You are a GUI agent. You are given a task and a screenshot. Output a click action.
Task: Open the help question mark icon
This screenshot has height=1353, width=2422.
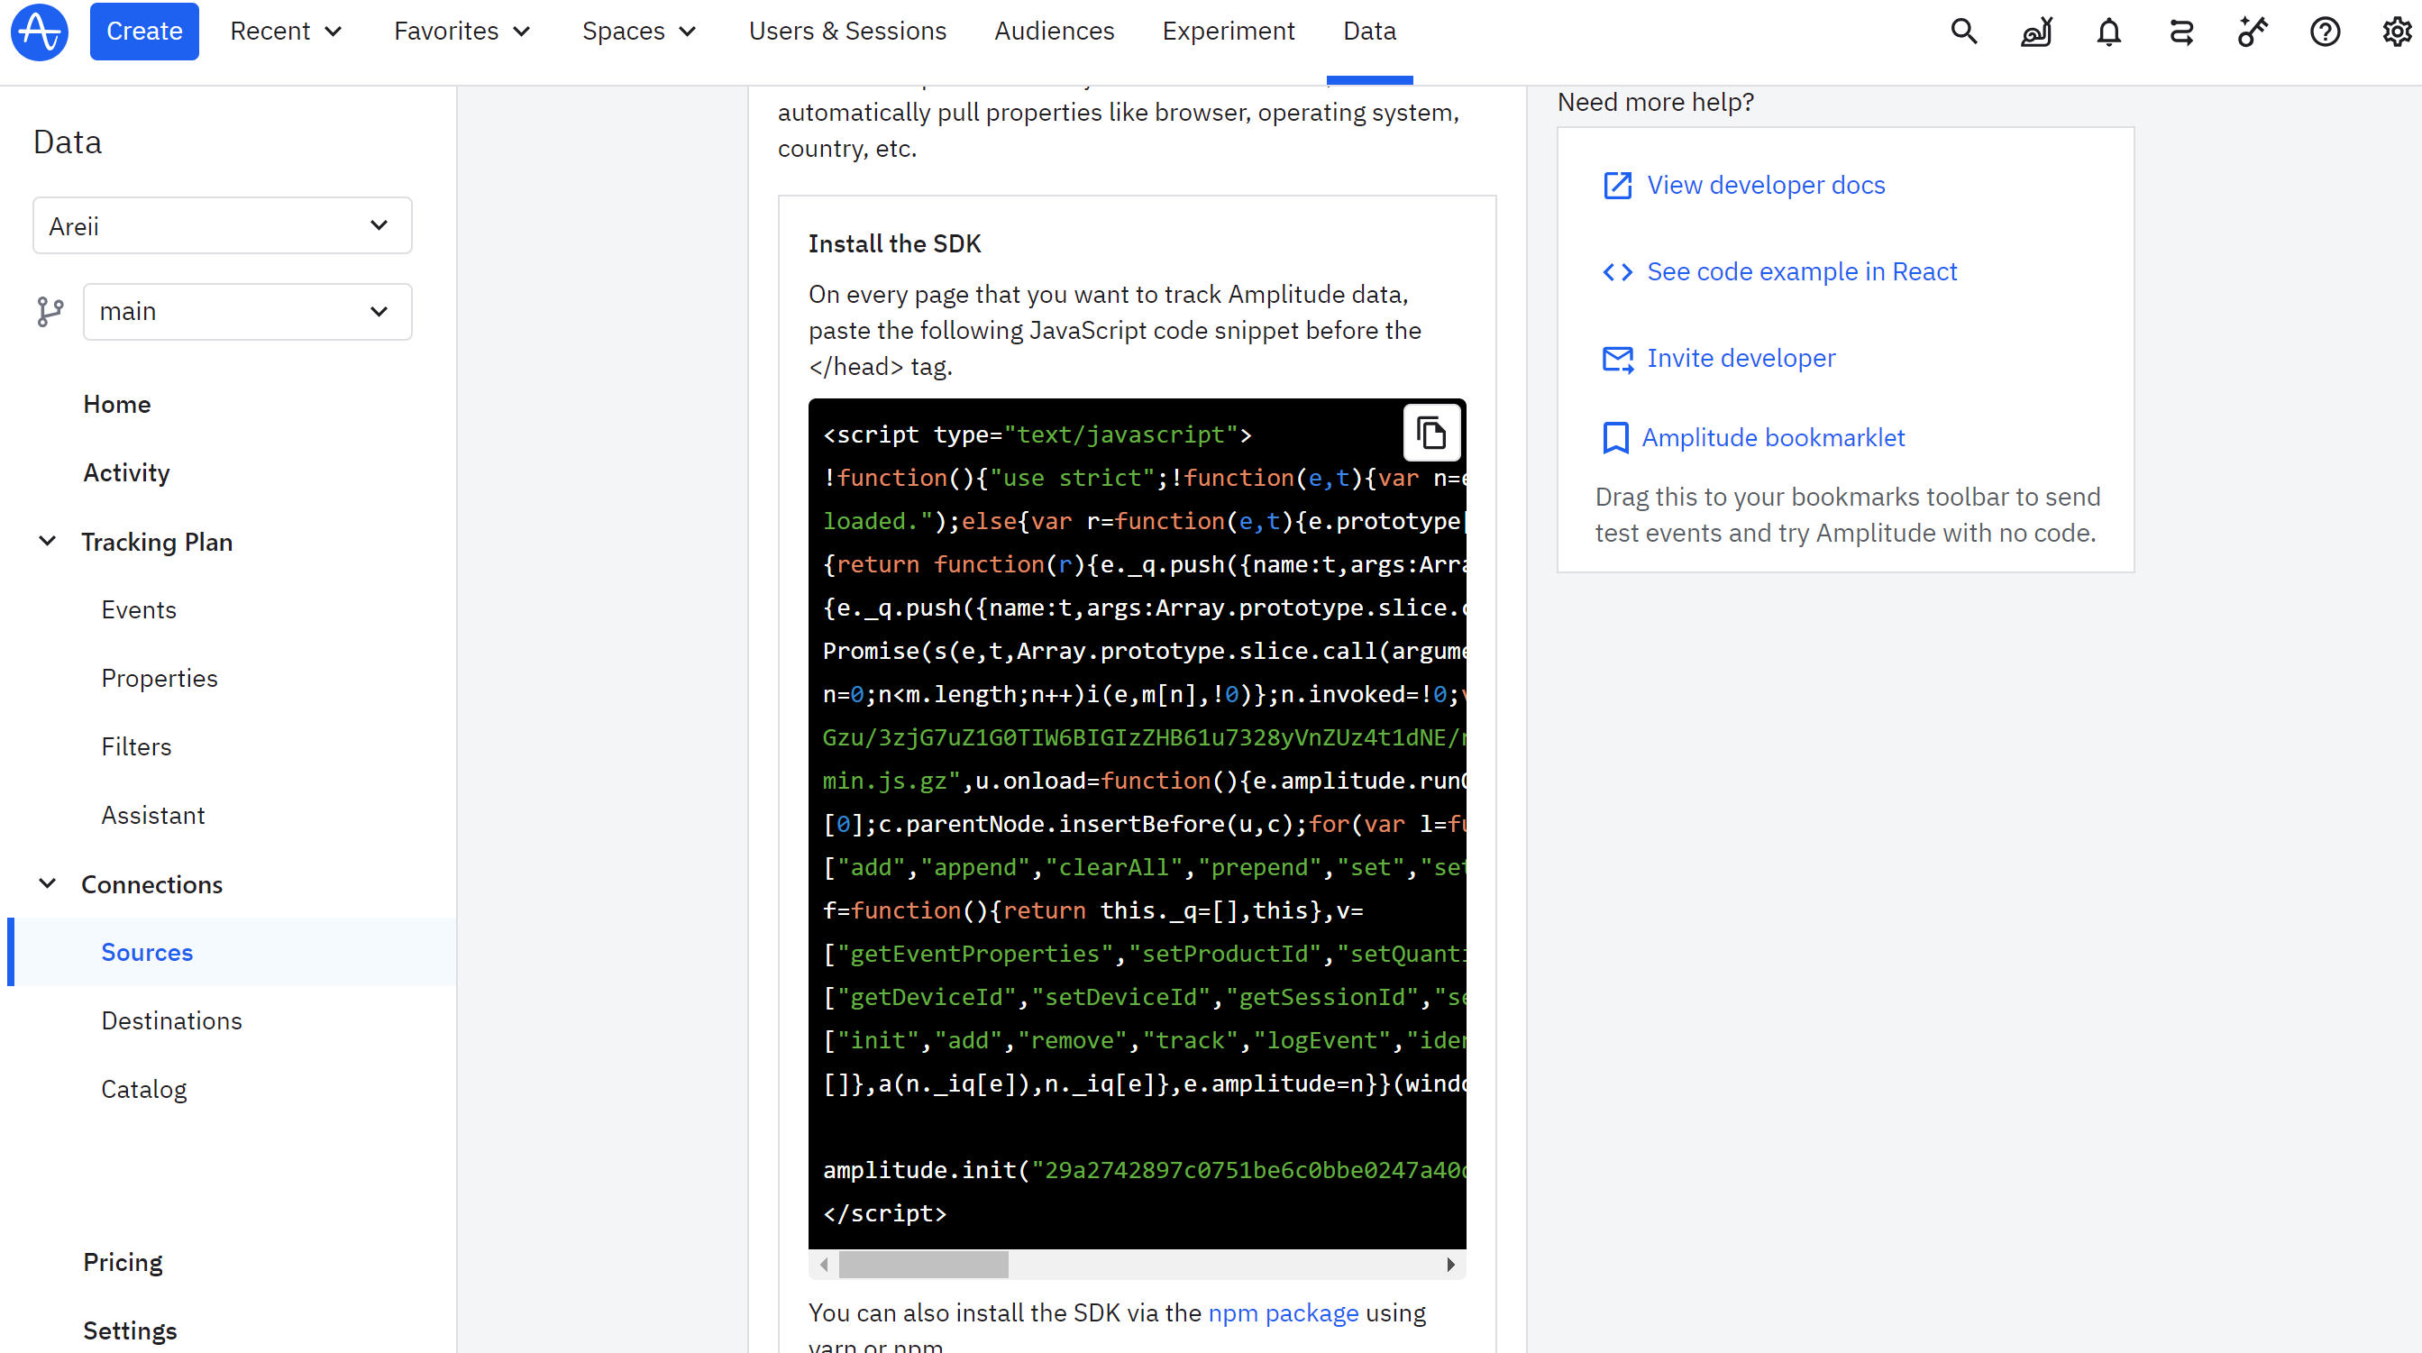[2325, 31]
